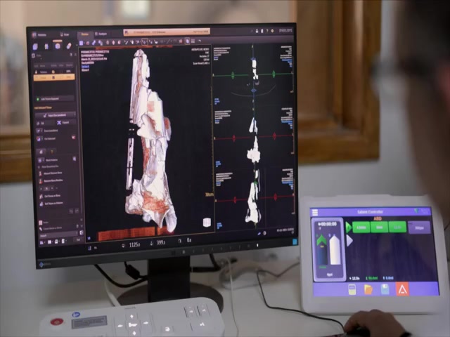The width and height of the screenshot is (450, 337).
Task: Select the purple button right of the green steps
Action: (x=419, y=227)
